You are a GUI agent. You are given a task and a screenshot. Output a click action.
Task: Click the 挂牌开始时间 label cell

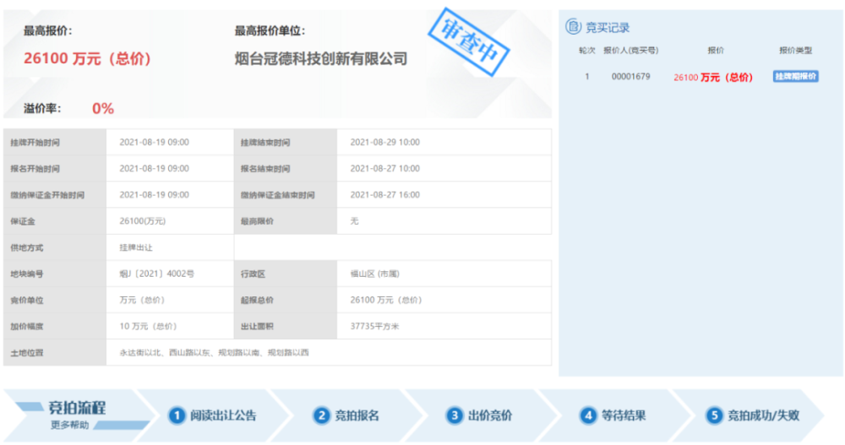point(55,142)
